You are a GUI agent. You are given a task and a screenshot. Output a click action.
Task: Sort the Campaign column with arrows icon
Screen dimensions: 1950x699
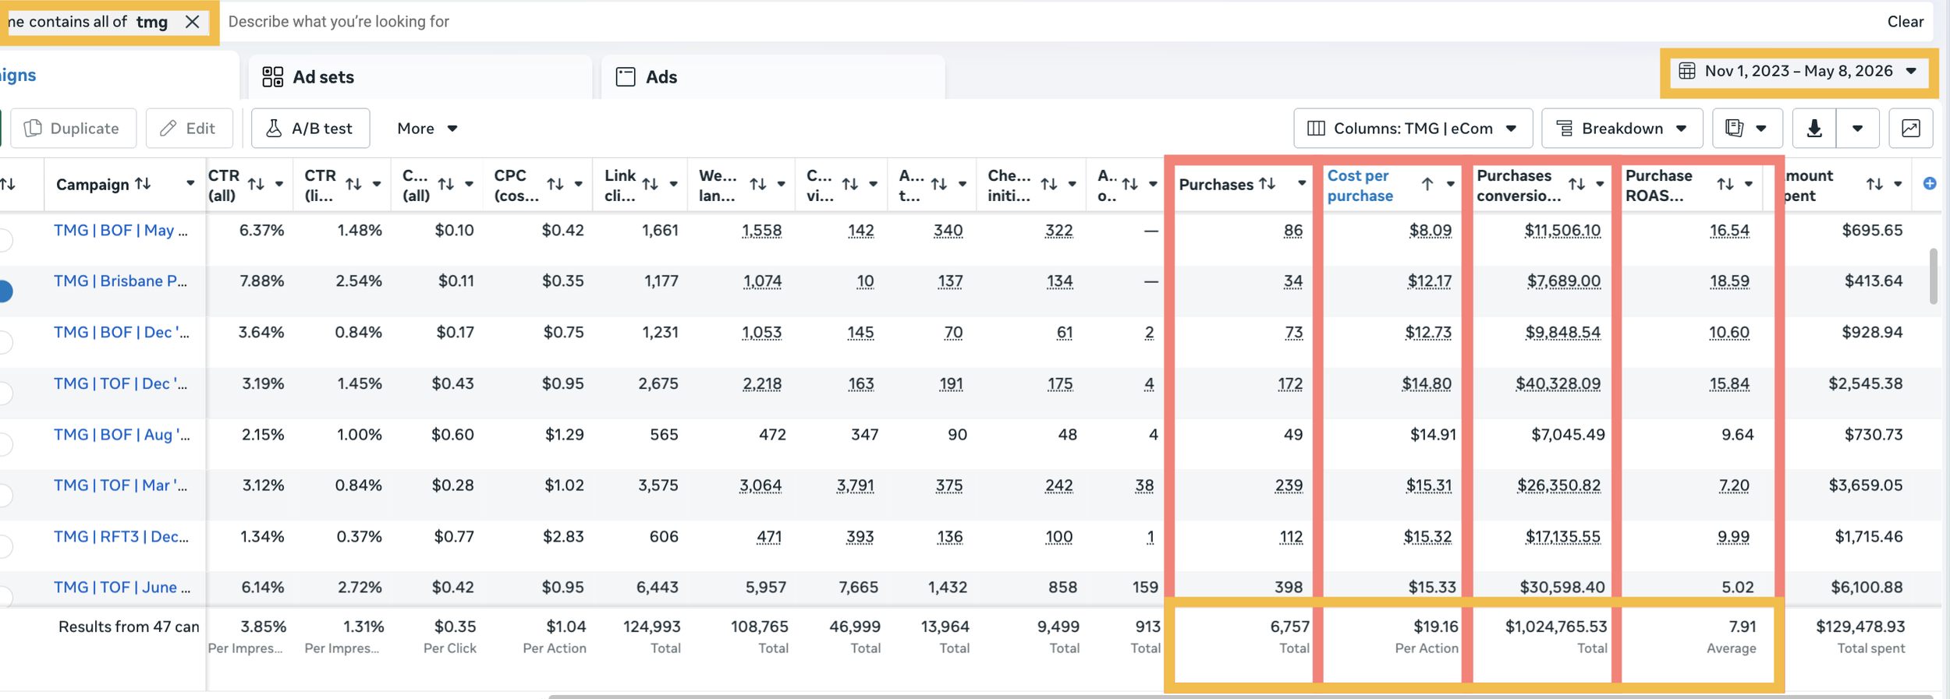[x=143, y=184]
